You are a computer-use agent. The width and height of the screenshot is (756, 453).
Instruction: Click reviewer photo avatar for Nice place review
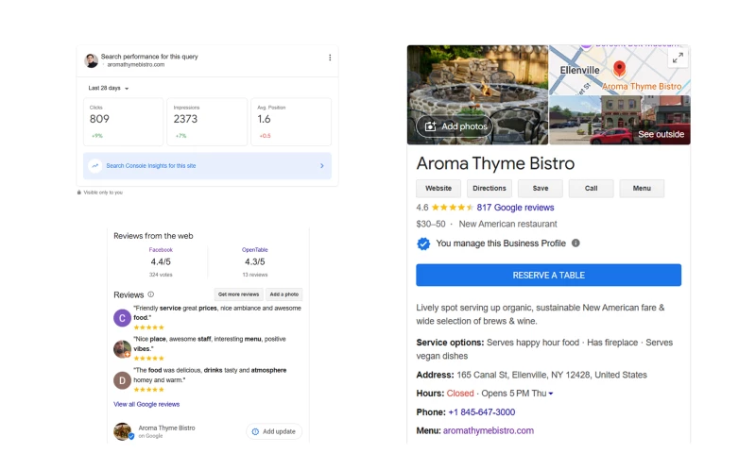122,349
